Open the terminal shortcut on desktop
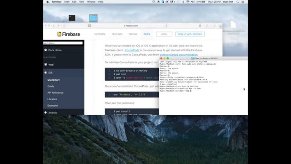291x164 pixels. [x=72, y=18]
